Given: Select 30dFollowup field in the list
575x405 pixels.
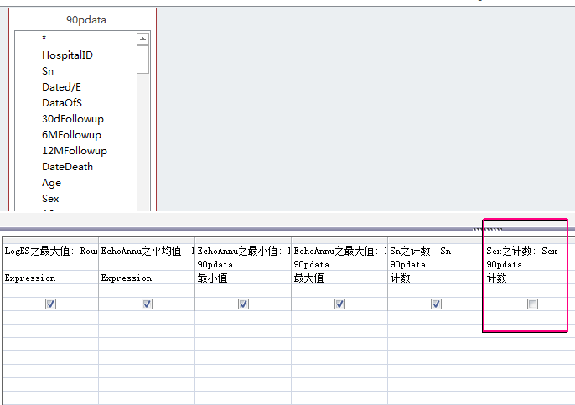Looking at the screenshot, I should [73, 119].
